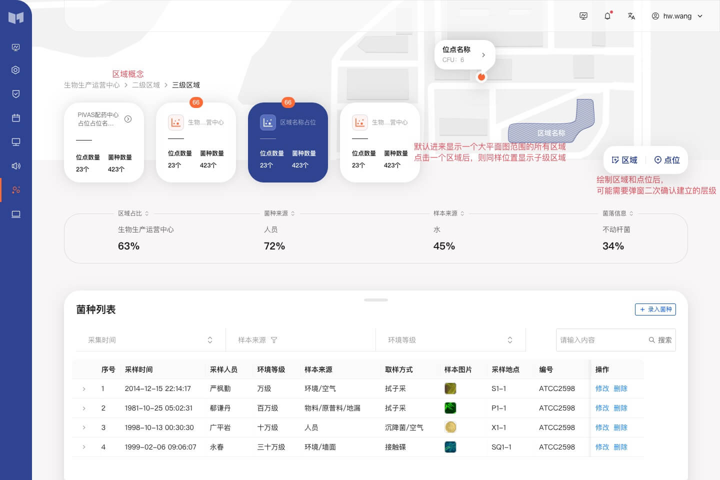Click circled arrow on PIVAS card
The image size is (720, 480).
click(128, 119)
